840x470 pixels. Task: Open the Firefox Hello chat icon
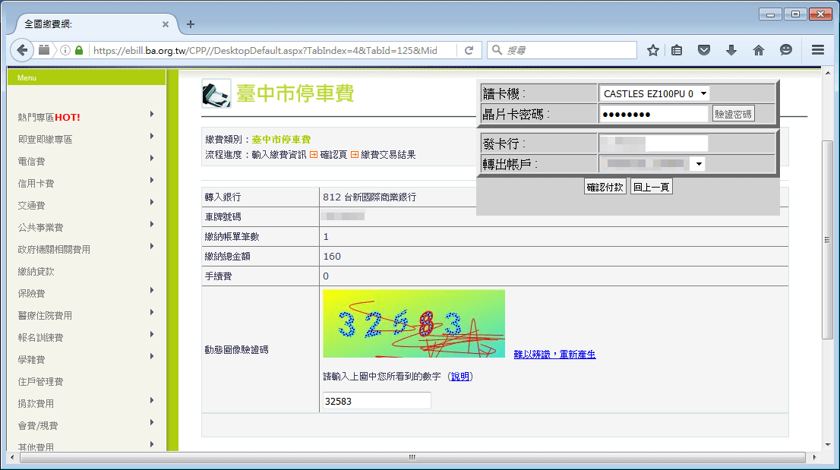(786, 49)
